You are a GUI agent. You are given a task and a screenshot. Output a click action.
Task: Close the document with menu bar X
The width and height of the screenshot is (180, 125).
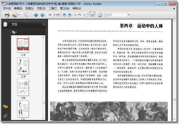tap(174, 8)
